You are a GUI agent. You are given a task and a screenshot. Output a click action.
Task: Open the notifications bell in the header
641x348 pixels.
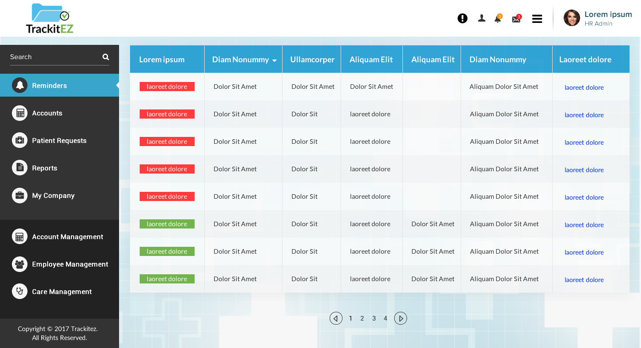[x=498, y=19]
